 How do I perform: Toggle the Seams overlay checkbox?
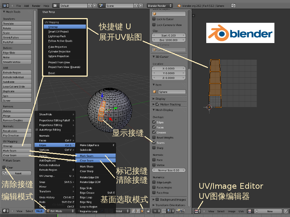coord(154,142)
